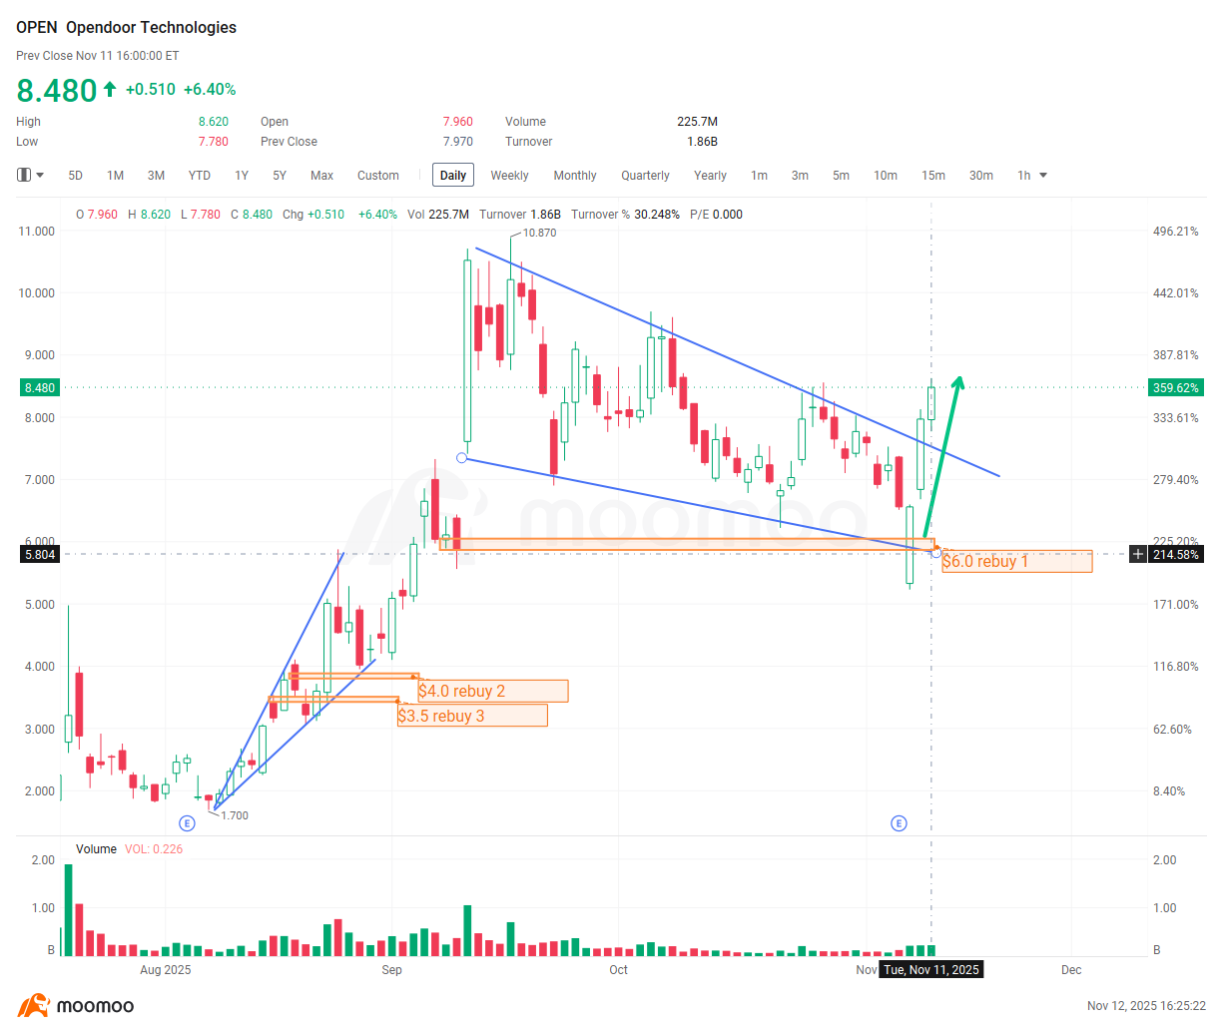Click the 8.480 current price tag on the axis
The width and height of the screenshot is (1223, 1032).
[x=39, y=387]
